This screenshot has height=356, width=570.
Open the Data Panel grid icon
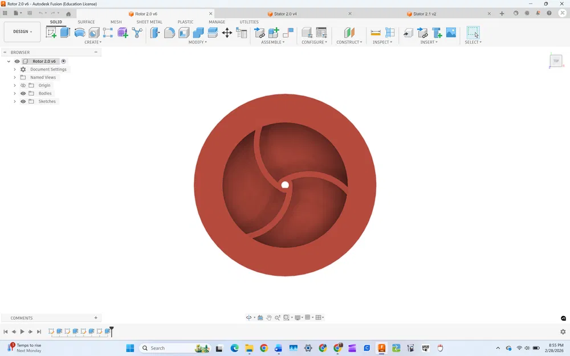[5, 13]
